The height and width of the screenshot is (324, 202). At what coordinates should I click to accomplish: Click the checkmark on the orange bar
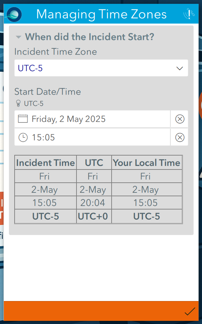[x=189, y=312]
